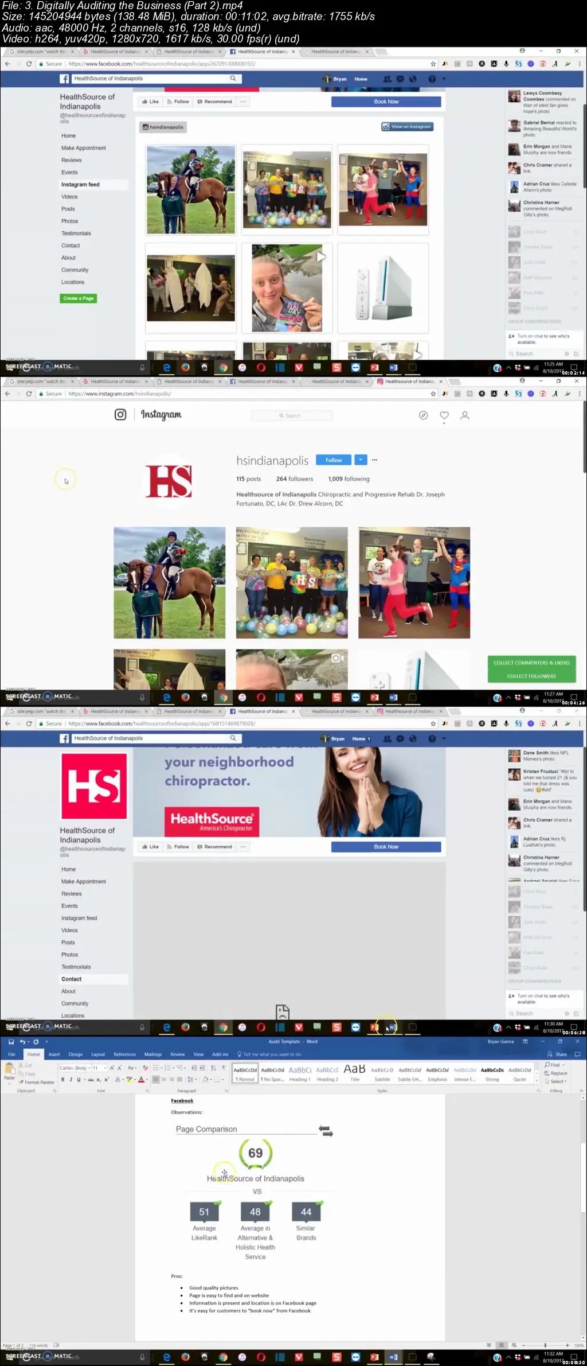Open Facebook notifications globe on the Contact tab page

413,738
